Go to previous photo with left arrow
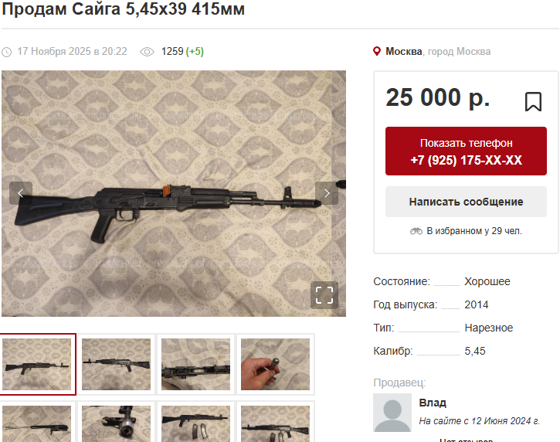 21,193
